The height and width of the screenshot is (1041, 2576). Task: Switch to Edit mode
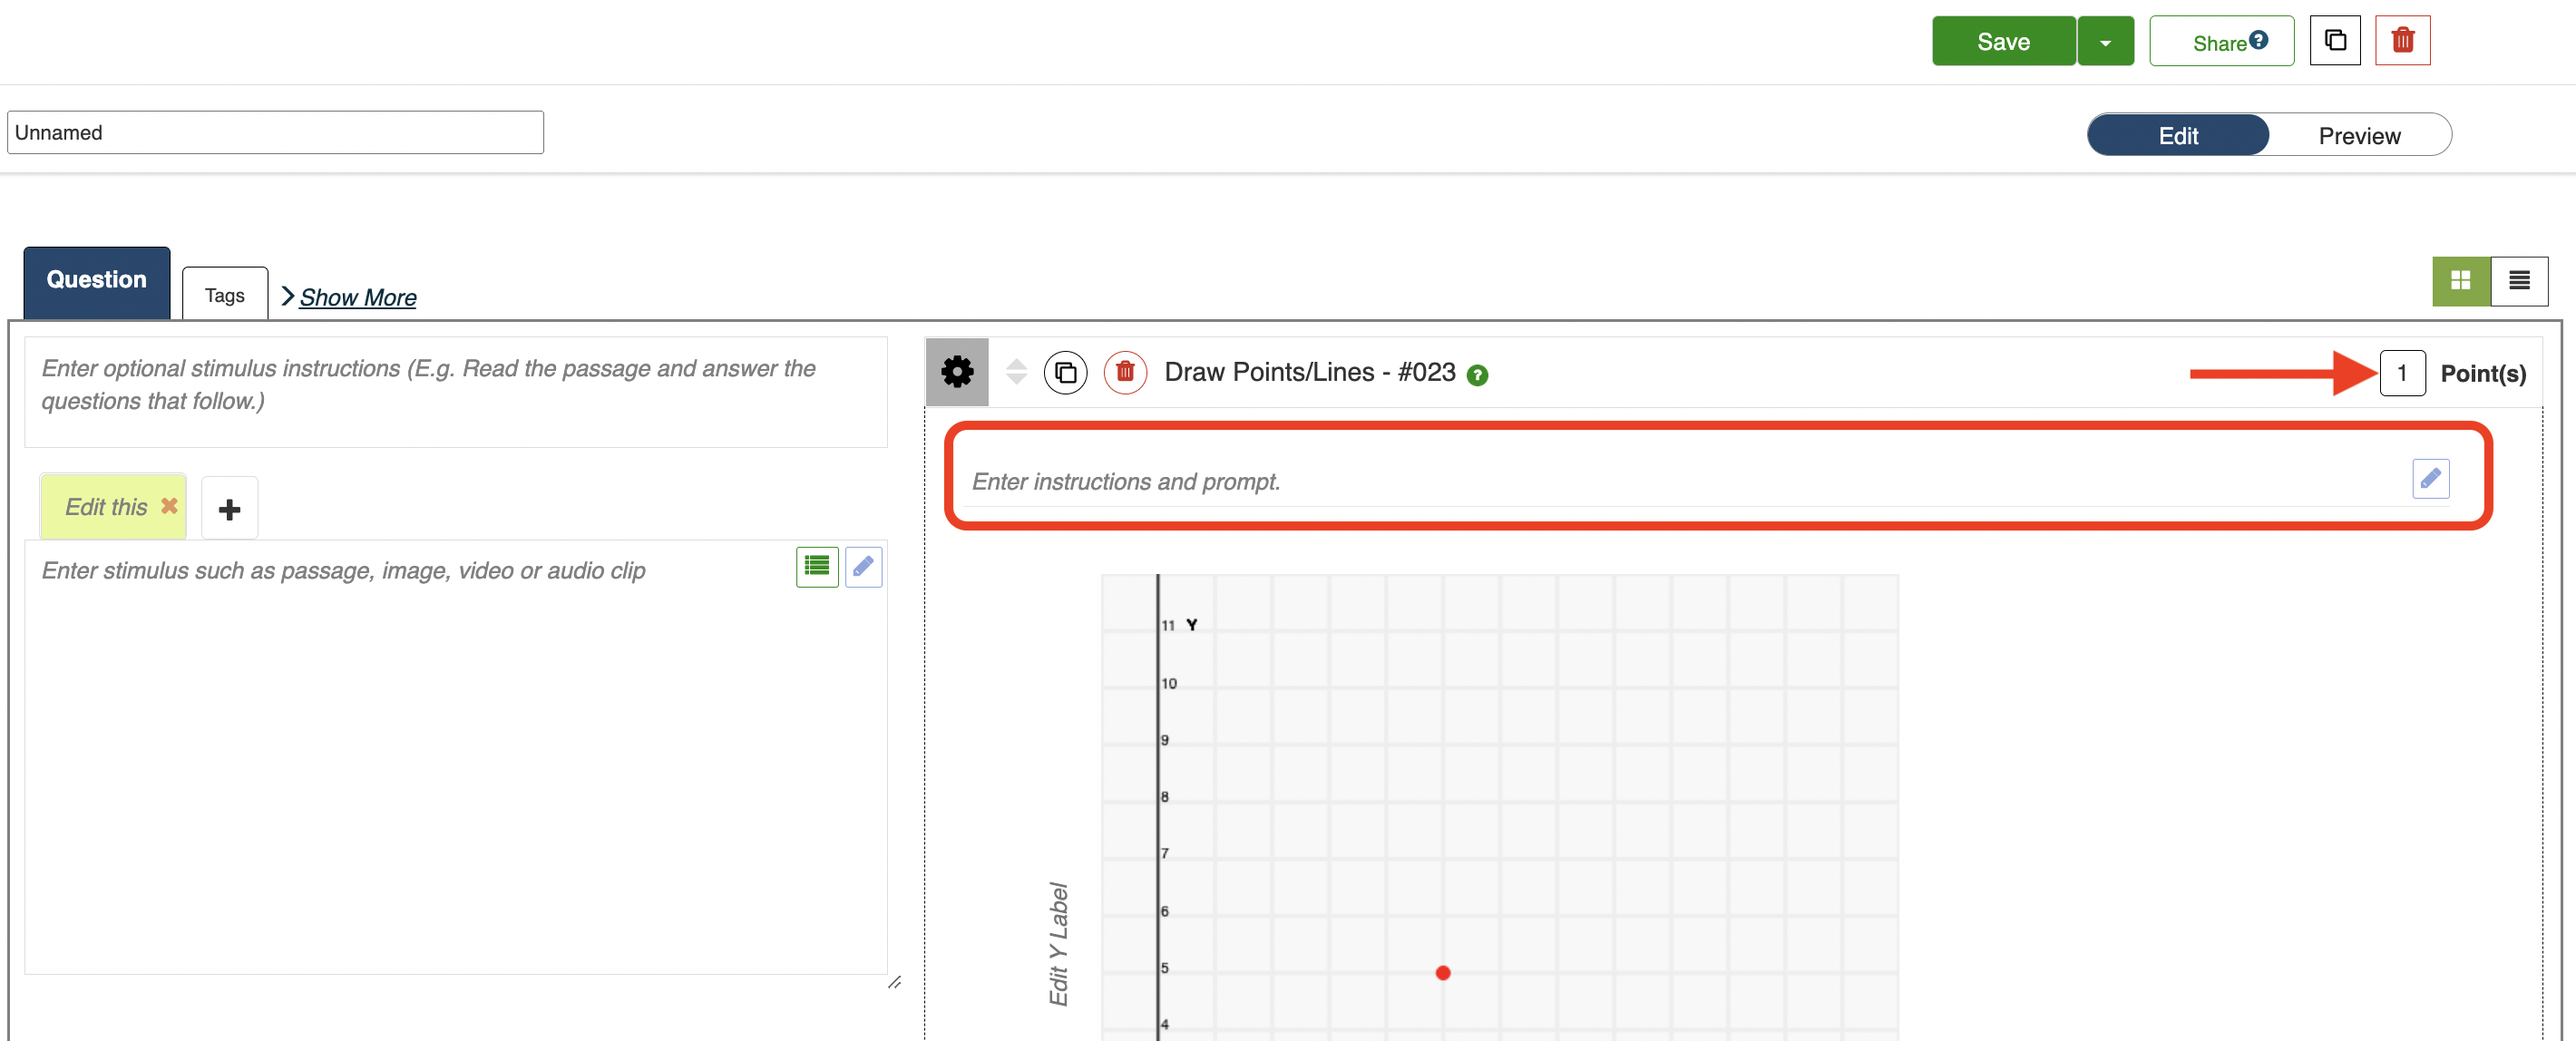(x=2177, y=136)
